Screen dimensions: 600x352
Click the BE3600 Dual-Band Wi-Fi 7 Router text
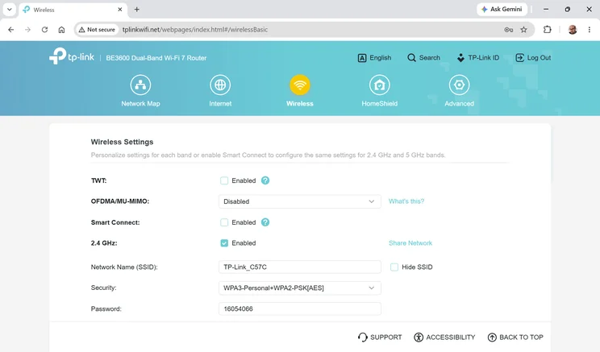click(x=156, y=58)
